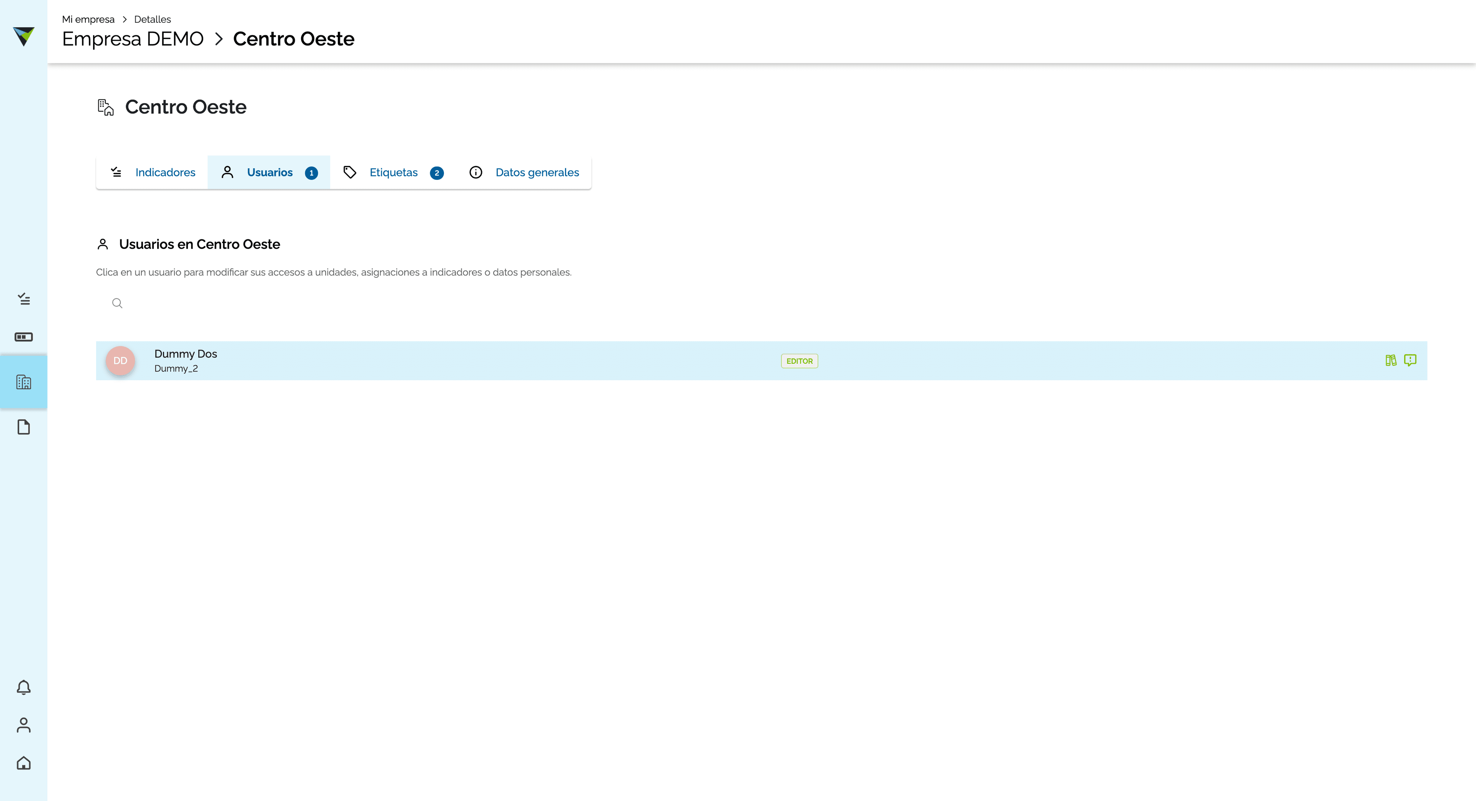This screenshot has height=801, width=1476.
Task: Click the Detalles breadcrumb
Action: pos(153,20)
